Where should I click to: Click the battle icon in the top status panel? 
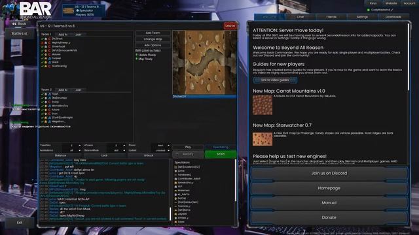[68, 10]
